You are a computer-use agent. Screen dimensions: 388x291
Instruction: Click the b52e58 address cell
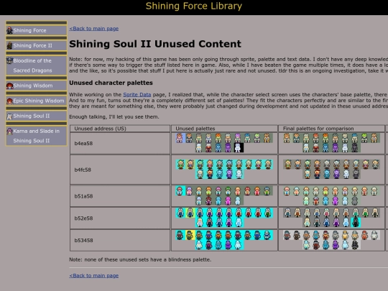tap(120, 218)
